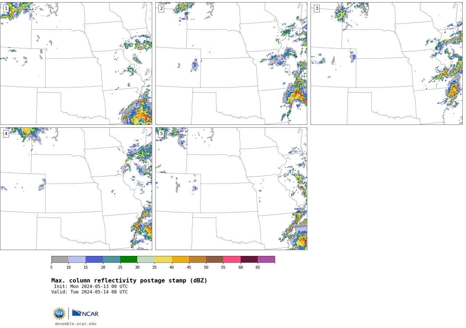
Task: Click the plot title 'Max. column reflectivity postage stamp (dBZ)'
Action: 129,281
